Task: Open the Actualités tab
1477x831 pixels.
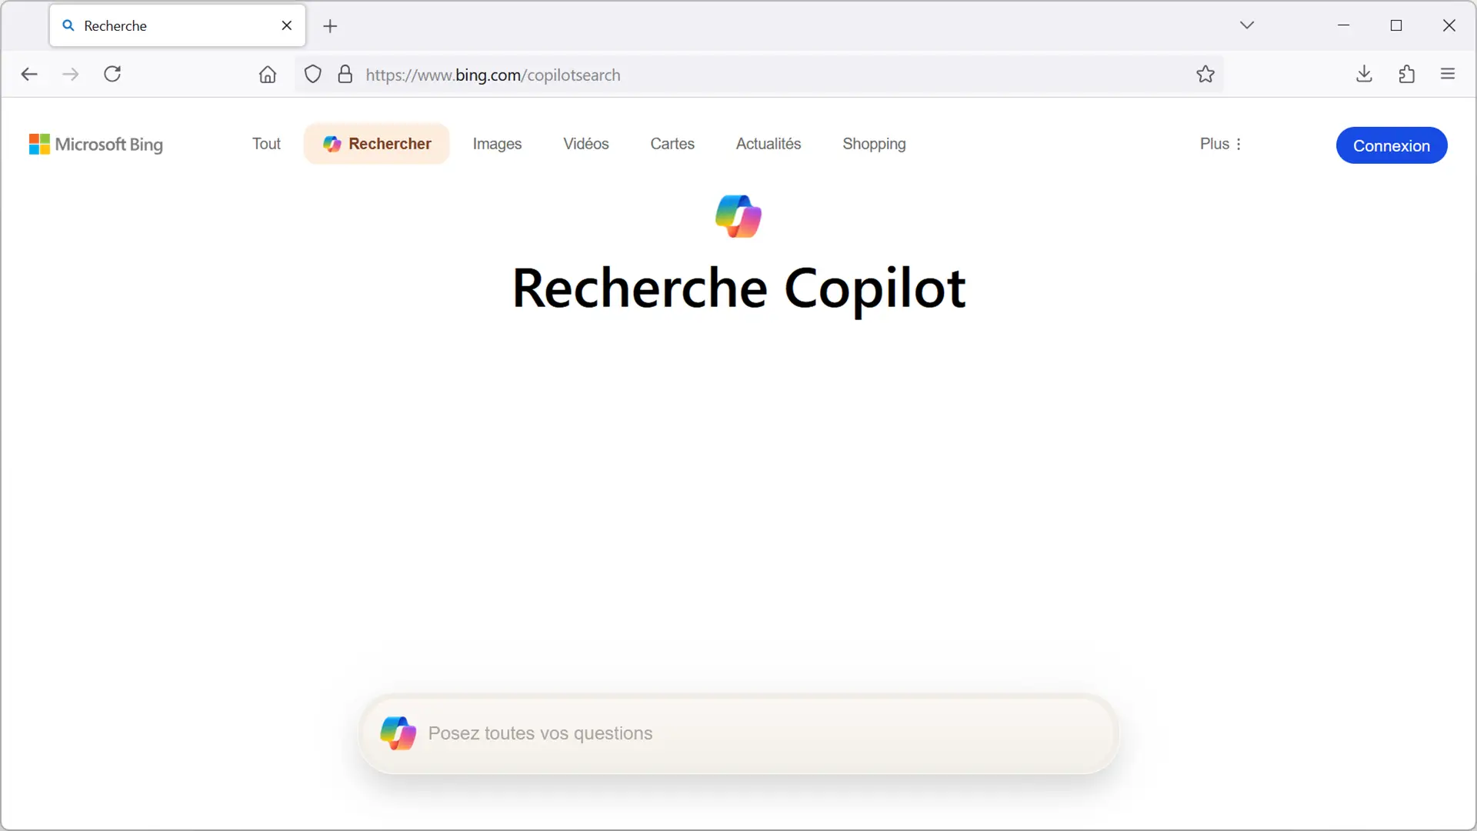Action: click(x=769, y=144)
